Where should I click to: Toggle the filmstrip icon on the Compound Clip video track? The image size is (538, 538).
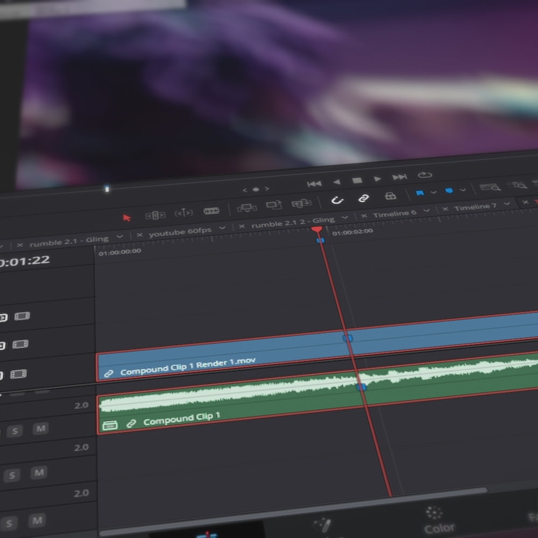pyautogui.click(x=18, y=374)
